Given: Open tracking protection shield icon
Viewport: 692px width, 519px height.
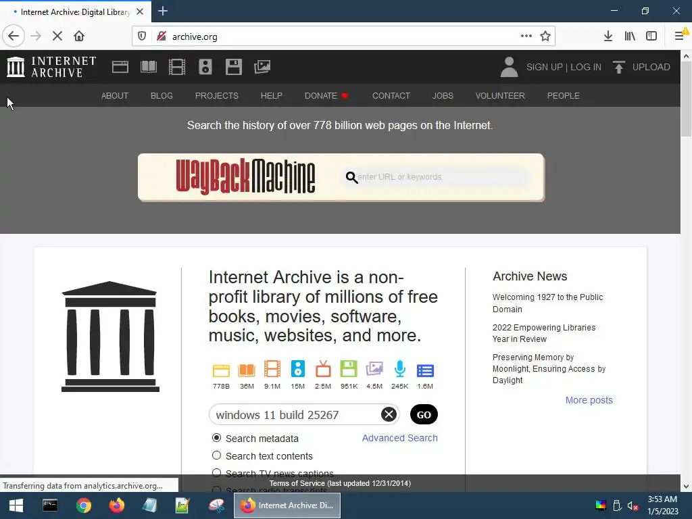Looking at the screenshot, I should coord(142,36).
